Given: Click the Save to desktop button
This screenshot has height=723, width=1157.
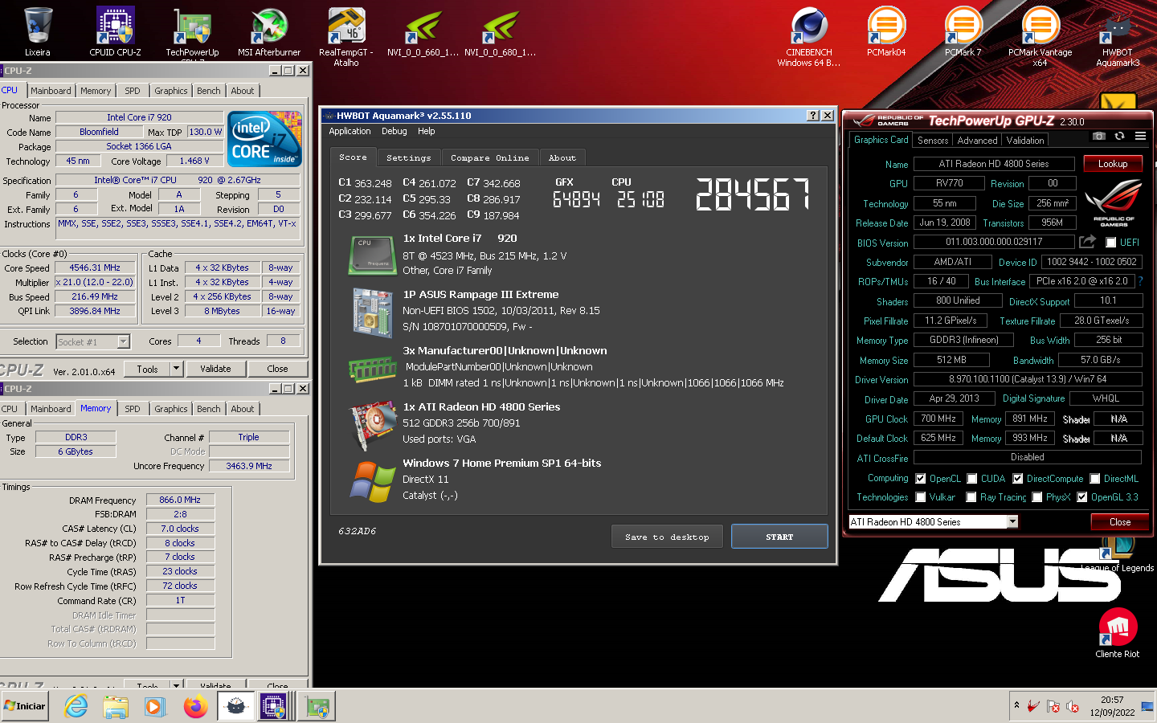Looking at the screenshot, I should pos(667,537).
